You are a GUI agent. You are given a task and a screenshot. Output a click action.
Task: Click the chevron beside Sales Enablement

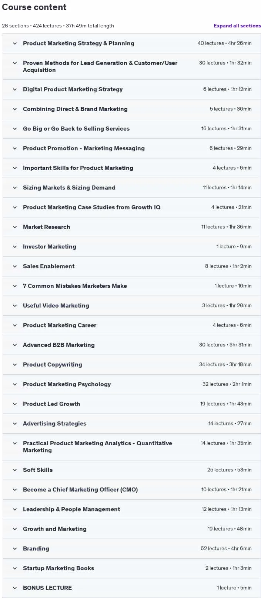(x=15, y=266)
